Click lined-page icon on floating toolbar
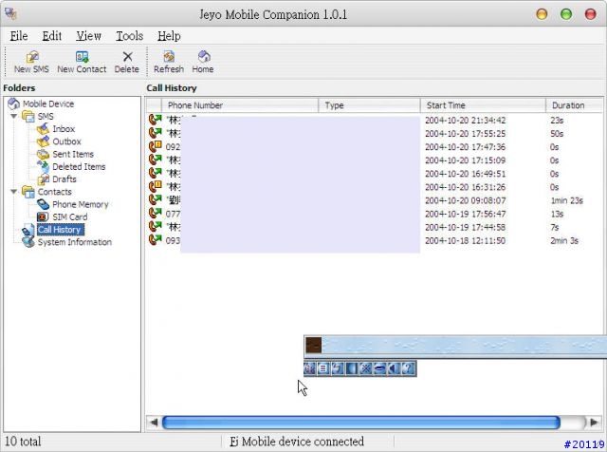The width and height of the screenshot is (607, 452). pyautogui.click(x=322, y=368)
